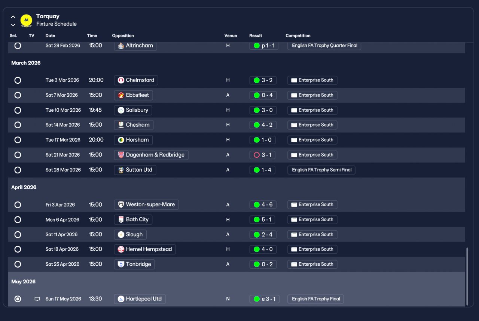Open the 5 - 1 Bath City result
The width and height of the screenshot is (479, 321).
pyautogui.click(x=263, y=220)
